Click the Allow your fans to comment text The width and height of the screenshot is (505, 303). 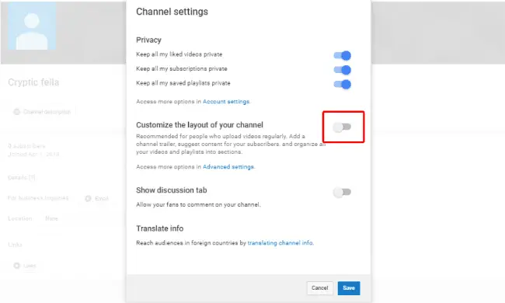(x=198, y=204)
